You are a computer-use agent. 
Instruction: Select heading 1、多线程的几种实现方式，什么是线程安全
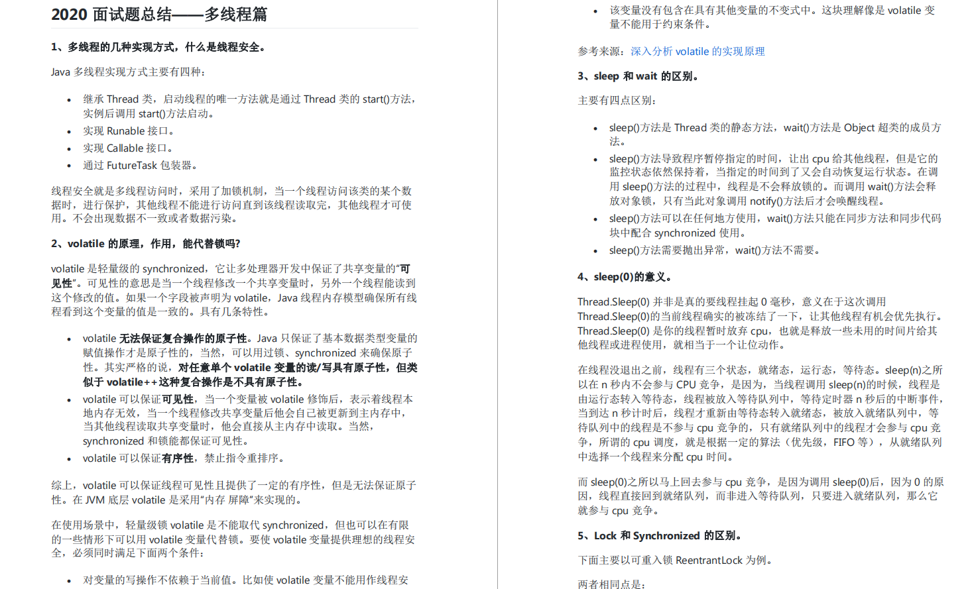click(159, 47)
